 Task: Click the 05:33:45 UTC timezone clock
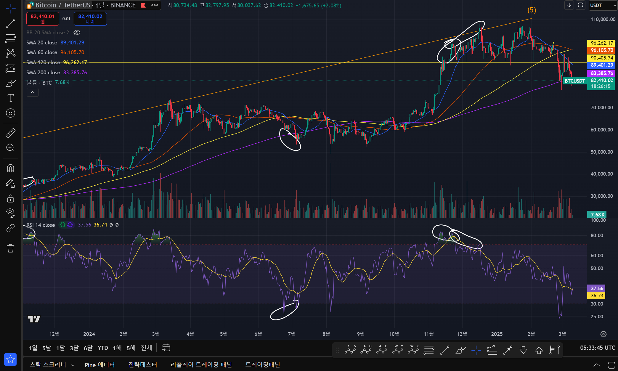[x=597, y=348]
